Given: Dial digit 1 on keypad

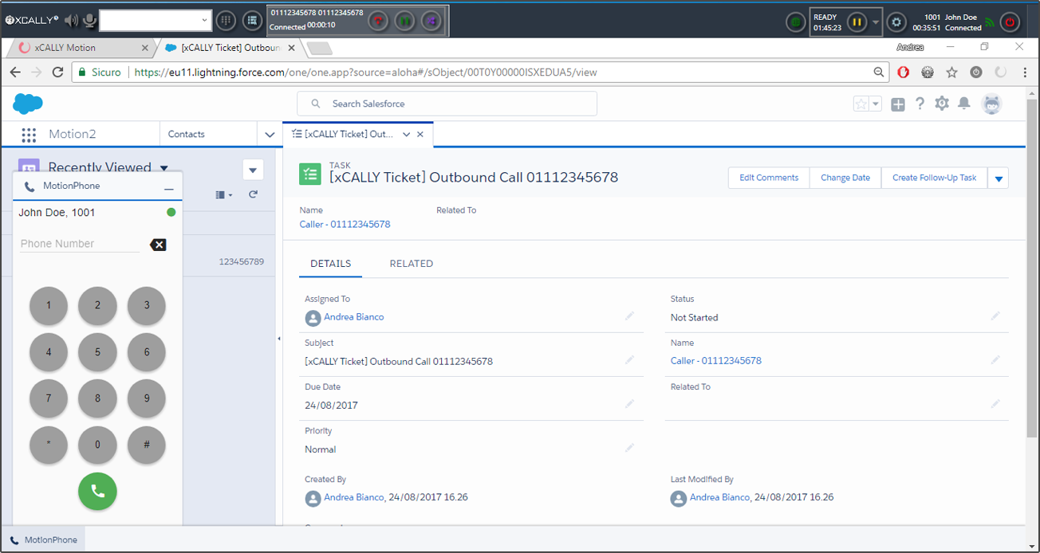Looking at the screenshot, I should click(49, 305).
